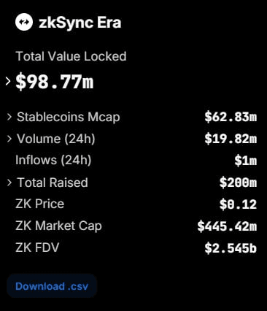Select the $98.77m TVL value
Viewport: 267px width, 311px height.
click(x=55, y=82)
